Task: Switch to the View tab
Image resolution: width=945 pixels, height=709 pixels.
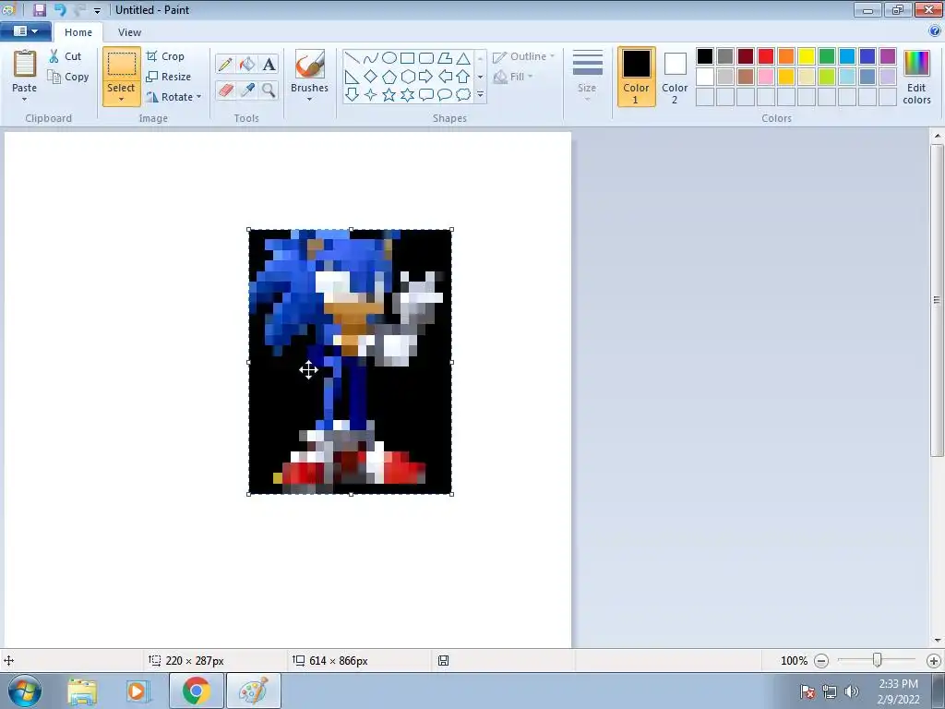Action: [x=129, y=32]
